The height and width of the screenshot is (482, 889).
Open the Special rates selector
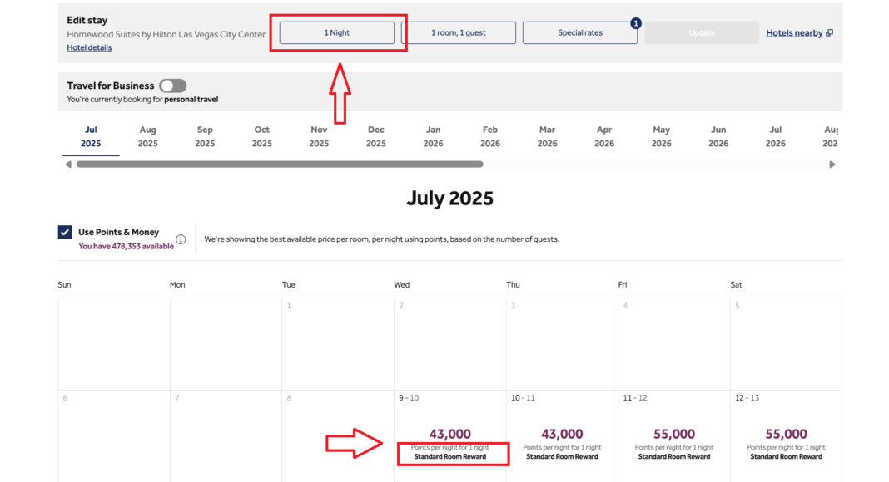tap(580, 32)
